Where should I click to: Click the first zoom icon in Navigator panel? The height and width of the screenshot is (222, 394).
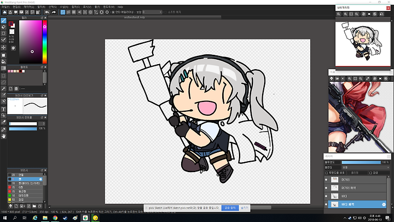[339, 14]
